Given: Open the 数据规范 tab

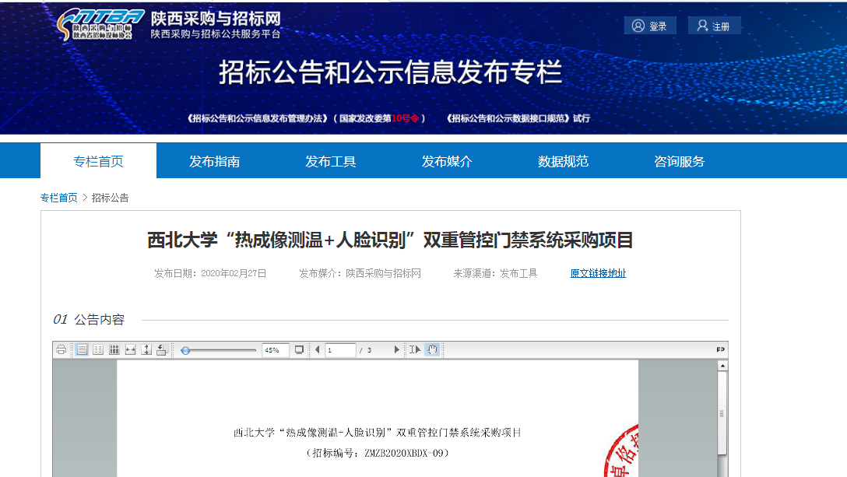Looking at the screenshot, I should pos(563,161).
